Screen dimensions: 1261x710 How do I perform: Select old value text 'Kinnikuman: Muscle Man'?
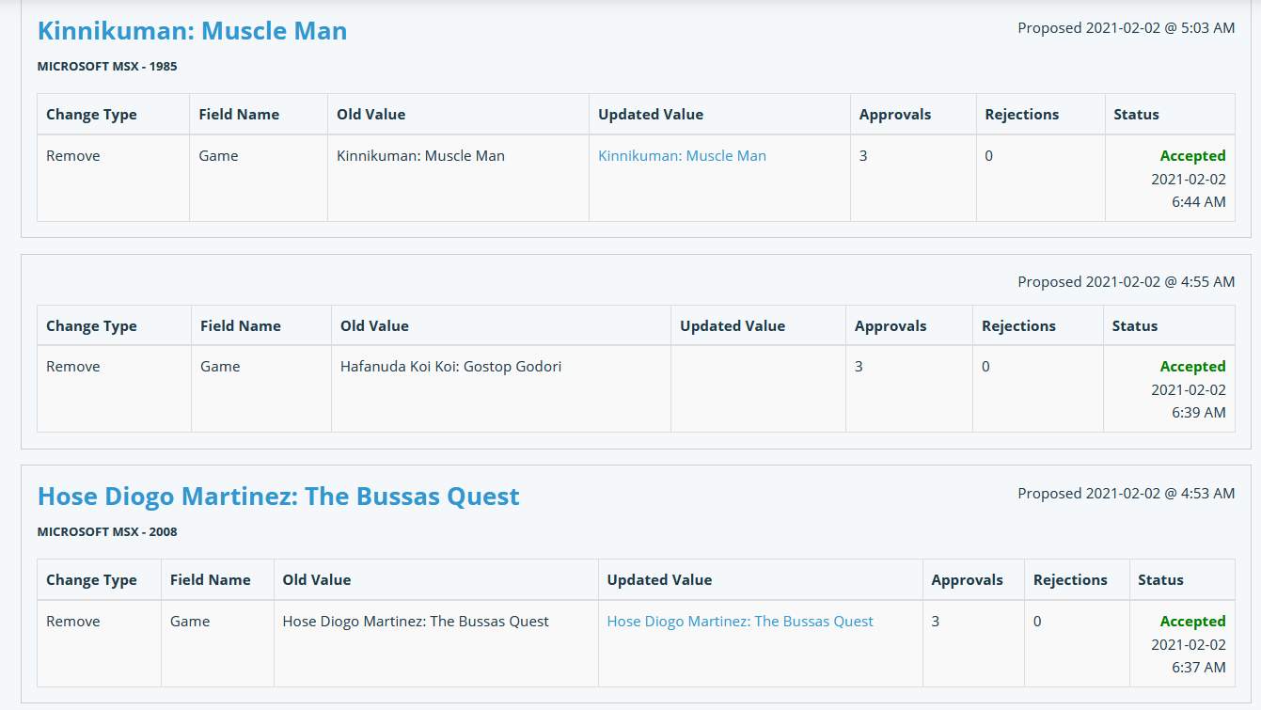point(420,156)
